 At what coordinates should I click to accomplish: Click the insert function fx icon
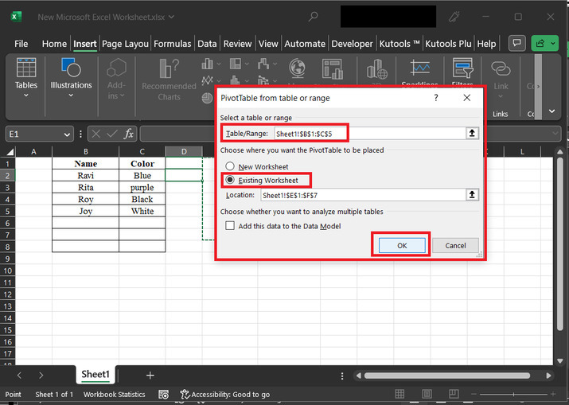[x=128, y=134]
